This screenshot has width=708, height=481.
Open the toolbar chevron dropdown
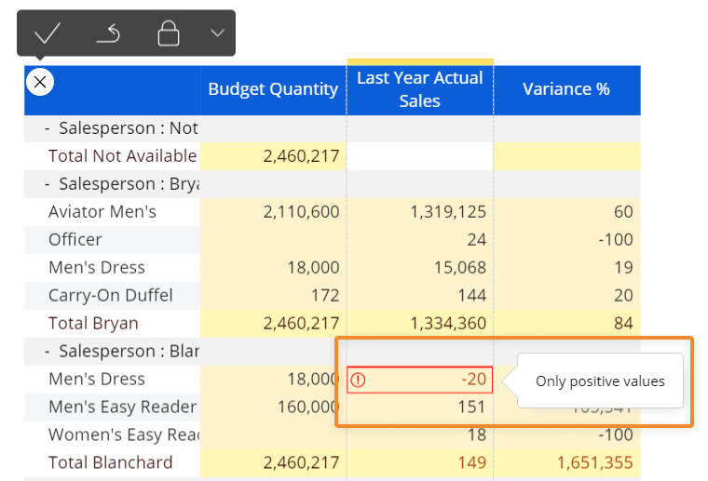[217, 33]
